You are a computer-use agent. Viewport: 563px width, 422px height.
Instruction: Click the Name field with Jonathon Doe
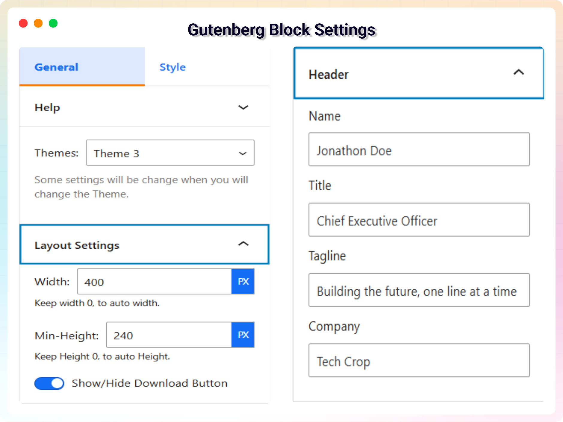tap(419, 150)
